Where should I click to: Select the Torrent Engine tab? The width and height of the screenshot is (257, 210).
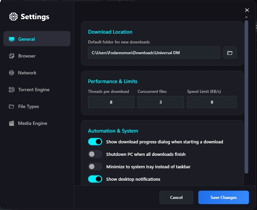pos(37,90)
